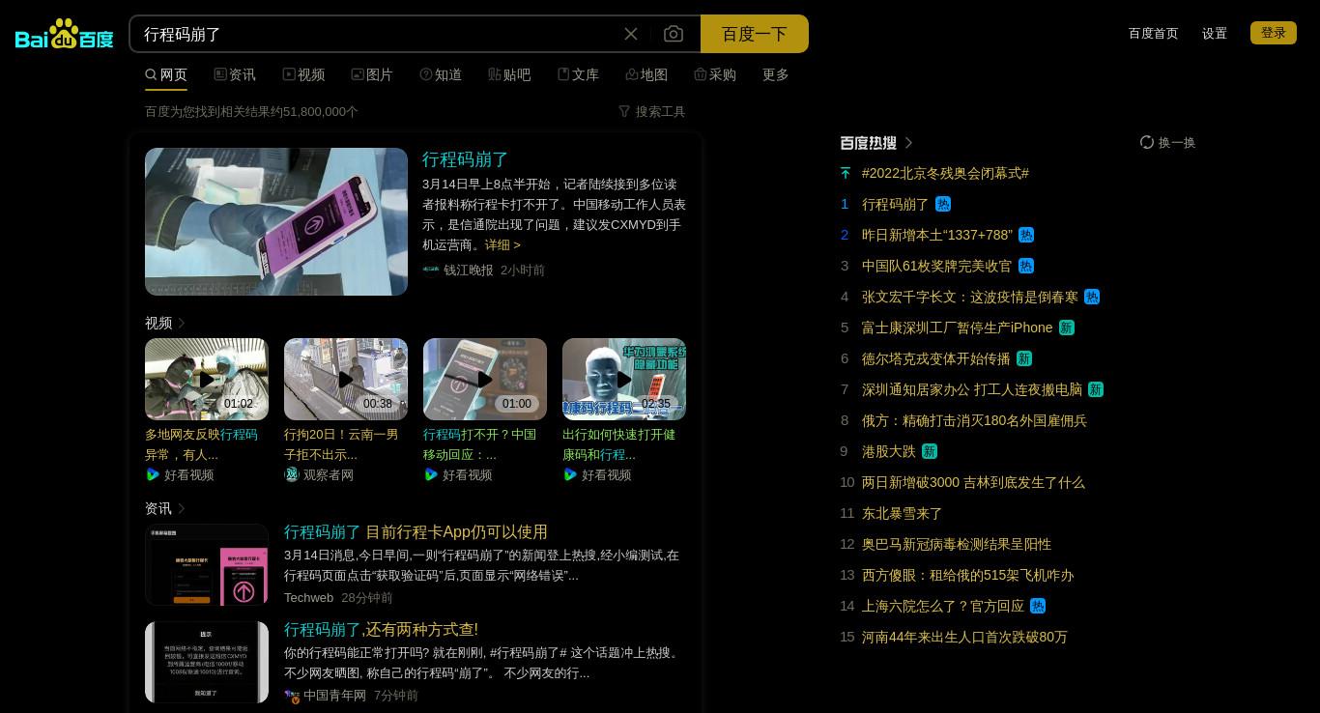Viewport: 1320px width, 713px height.
Task: Open the 钱江晚报 source link
Action: click(468, 270)
